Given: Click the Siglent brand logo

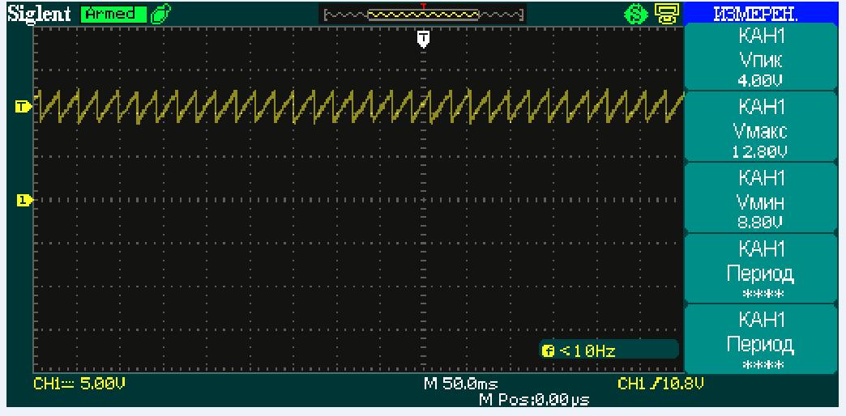Looking at the screenshot, I should tap(39, 15).
